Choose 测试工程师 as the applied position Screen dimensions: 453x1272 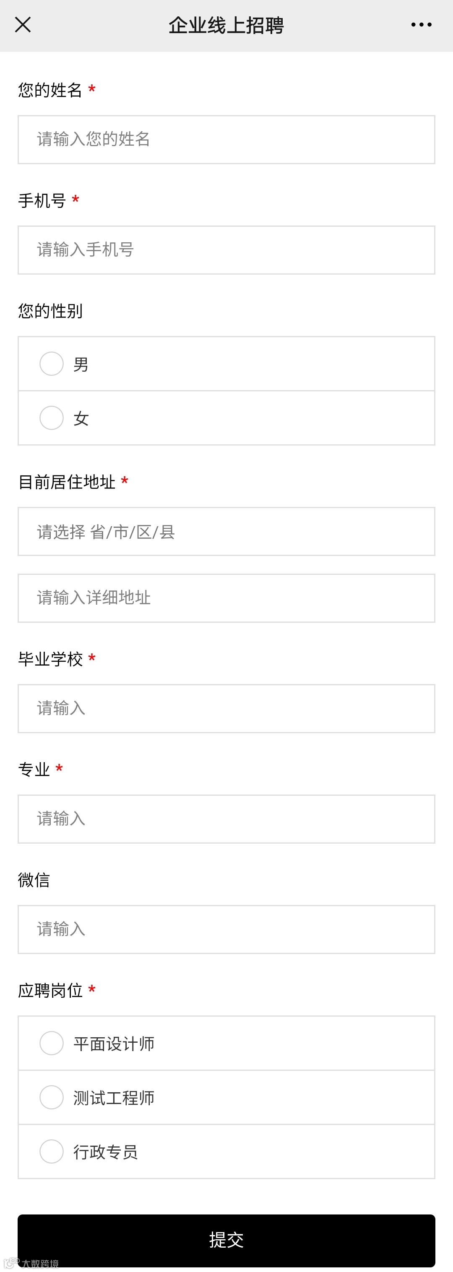coord(52,1098)
